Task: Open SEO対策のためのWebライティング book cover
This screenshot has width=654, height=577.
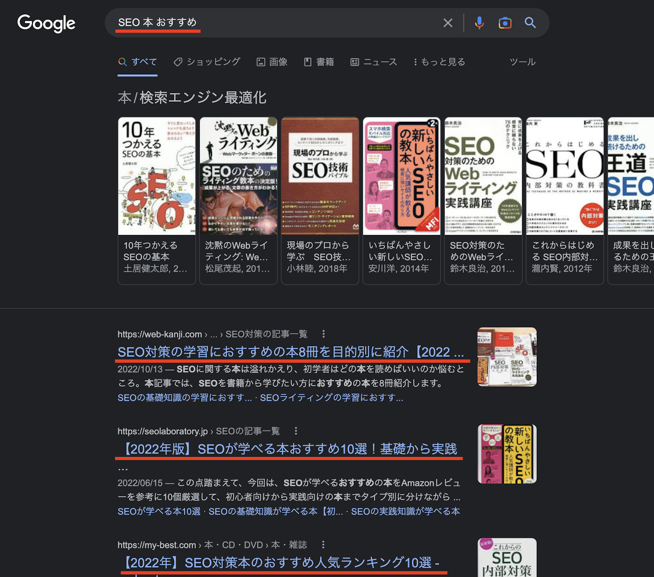Action: click(483, 176)
